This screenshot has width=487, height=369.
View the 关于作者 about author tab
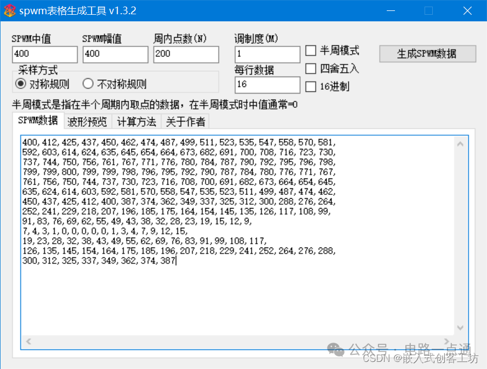[x=185, y=121]
